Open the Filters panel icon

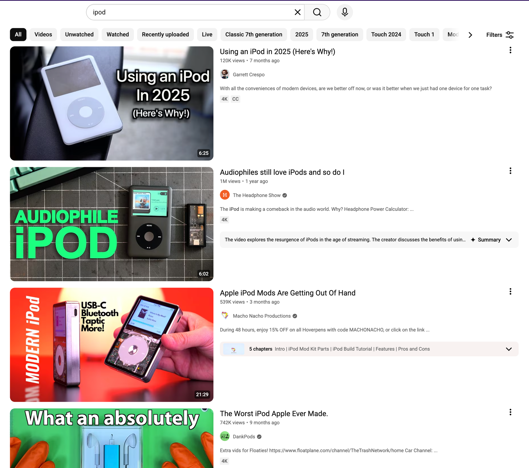(509, 35)
